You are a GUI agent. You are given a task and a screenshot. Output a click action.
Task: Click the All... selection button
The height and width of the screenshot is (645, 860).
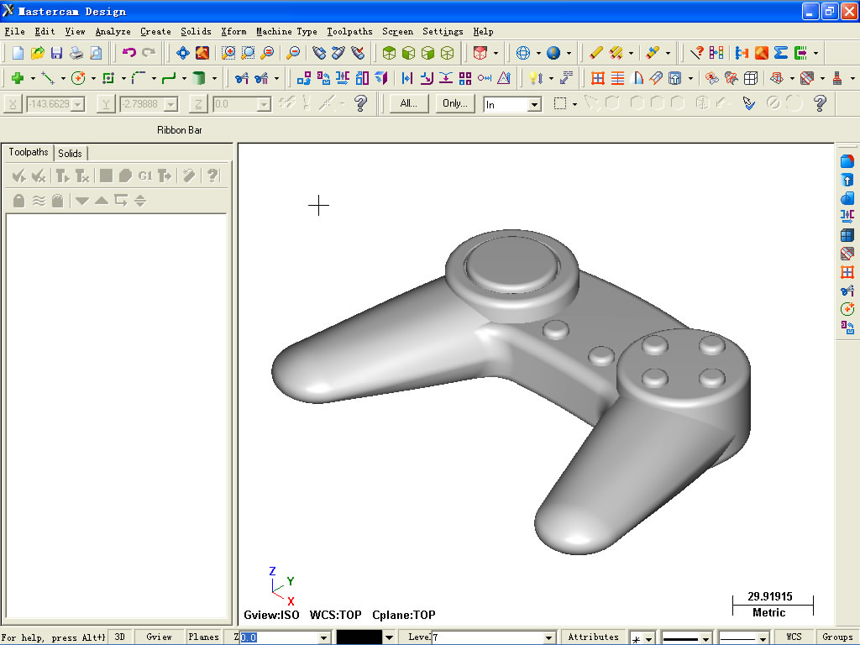pyautogui.click(x=409, y=103)
